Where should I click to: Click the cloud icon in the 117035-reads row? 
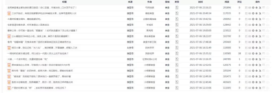coord(267,13)
